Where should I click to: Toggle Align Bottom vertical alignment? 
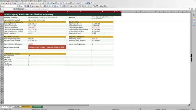(57, 6)
